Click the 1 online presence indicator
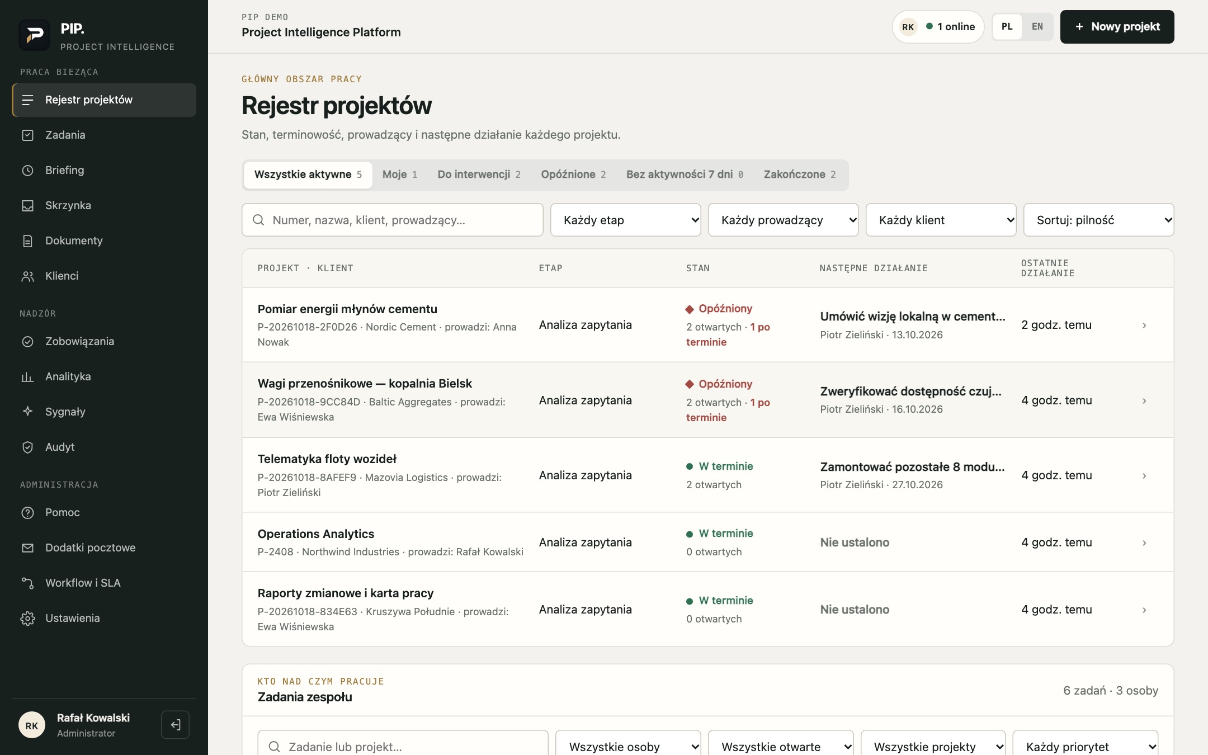1208x755 pixels. pyautogui.click(x=938, y=27)
